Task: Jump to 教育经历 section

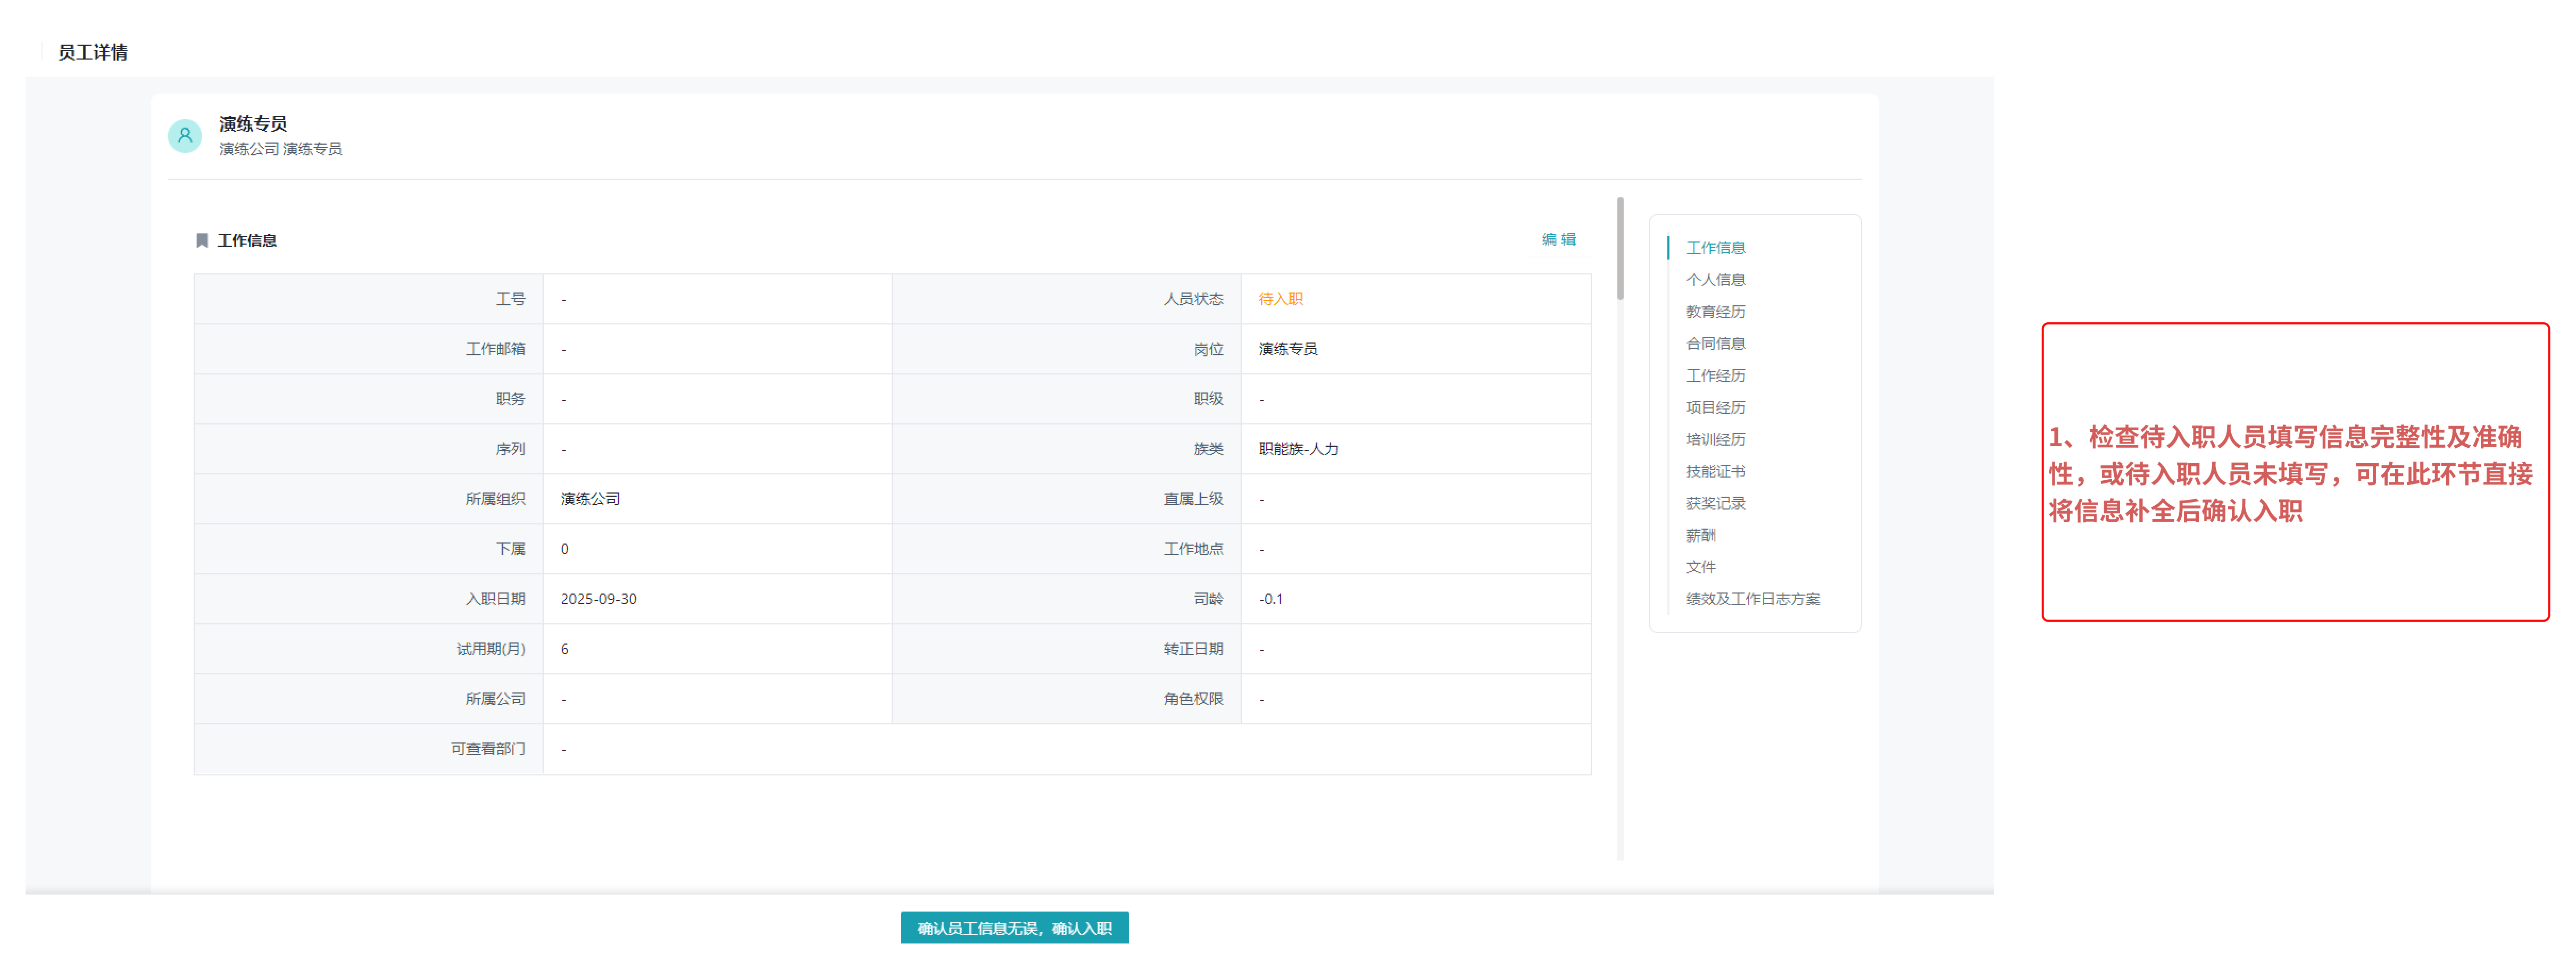Action: pyautogui.click(x=1715, y=311)
